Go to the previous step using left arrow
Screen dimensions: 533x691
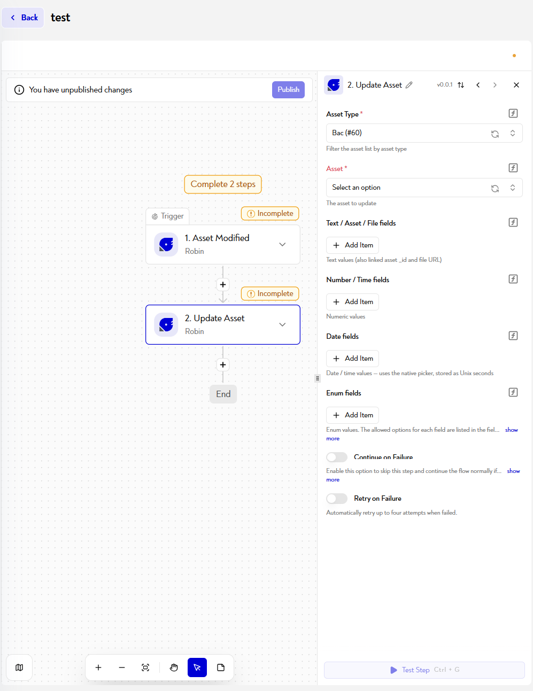coord(478,85)
